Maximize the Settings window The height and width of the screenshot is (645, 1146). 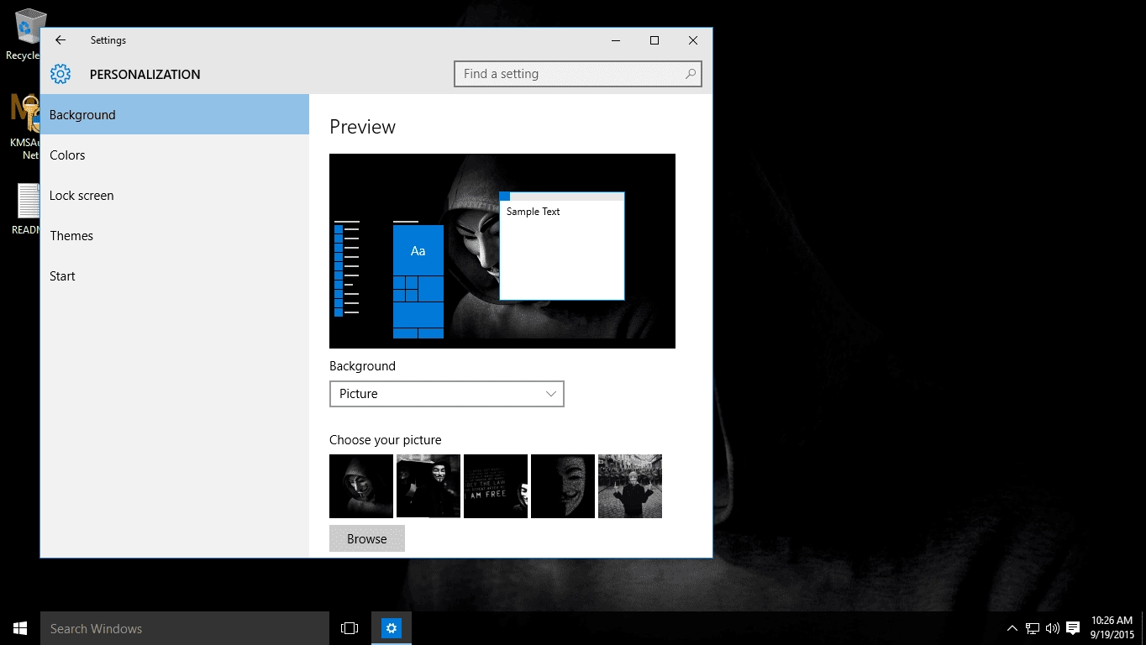(654, 40)
